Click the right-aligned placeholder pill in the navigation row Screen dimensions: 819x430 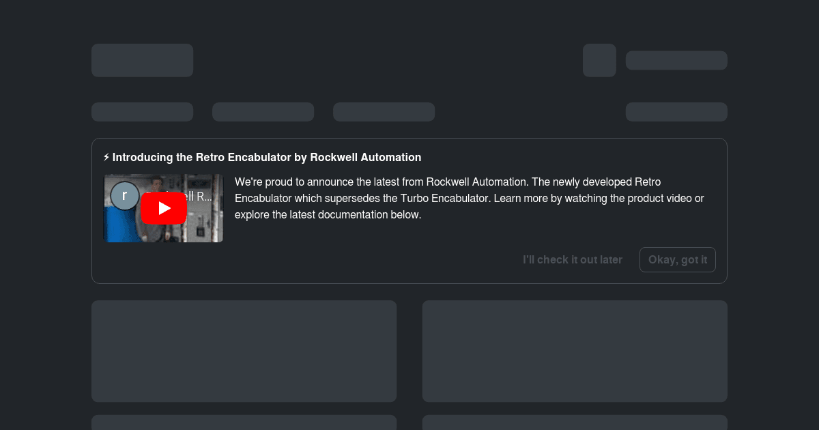tap(676, 112)
